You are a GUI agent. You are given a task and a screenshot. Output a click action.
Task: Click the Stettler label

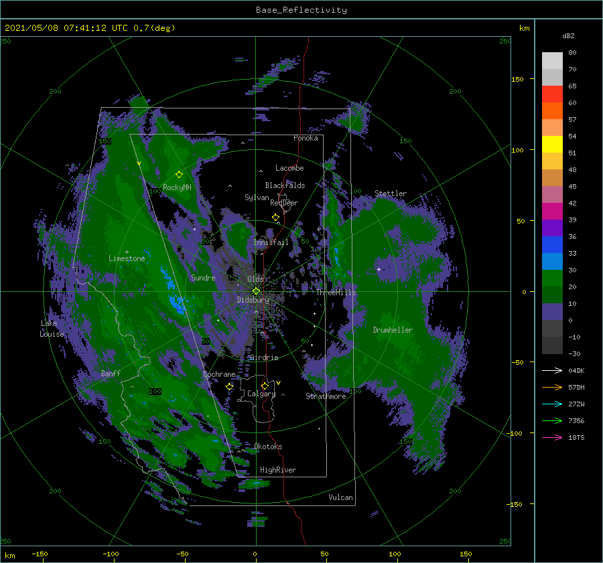point(391,193)
